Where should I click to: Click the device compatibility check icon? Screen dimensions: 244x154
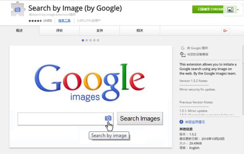coord(183,54)
